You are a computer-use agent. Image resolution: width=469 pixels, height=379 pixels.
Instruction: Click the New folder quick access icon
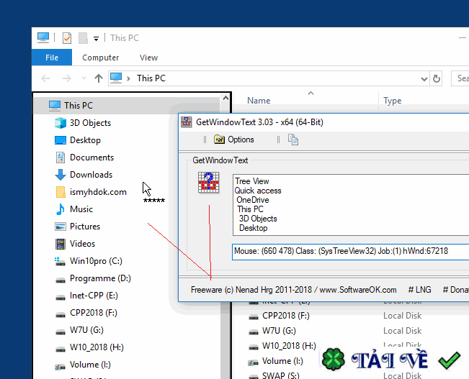click(83, 38)
